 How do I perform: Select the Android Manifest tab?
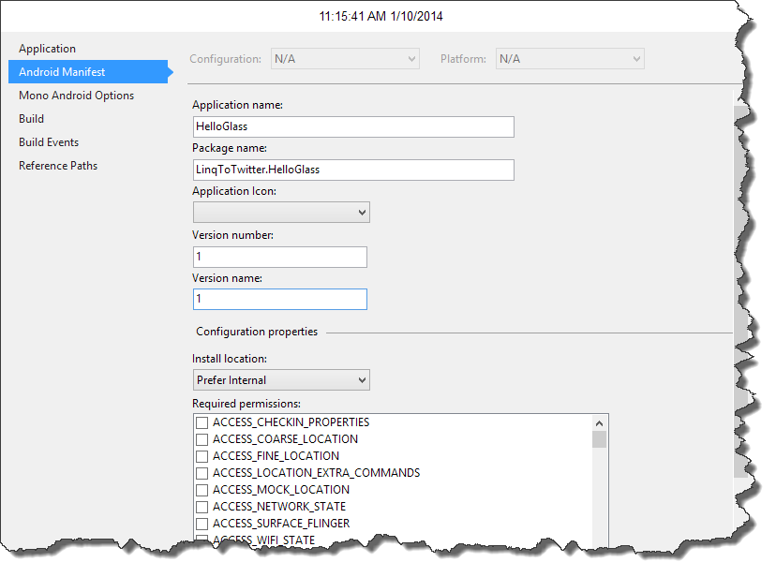point(88,72)
